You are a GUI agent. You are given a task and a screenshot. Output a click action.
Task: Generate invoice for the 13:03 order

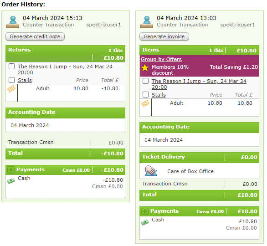point(164,36)
